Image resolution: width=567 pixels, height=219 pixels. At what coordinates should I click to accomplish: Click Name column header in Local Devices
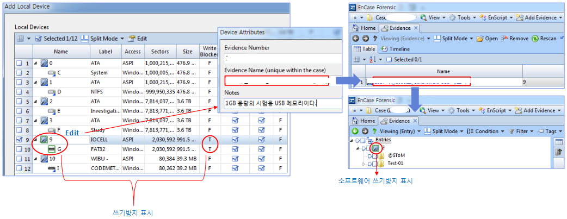click(x=61, y=52)
